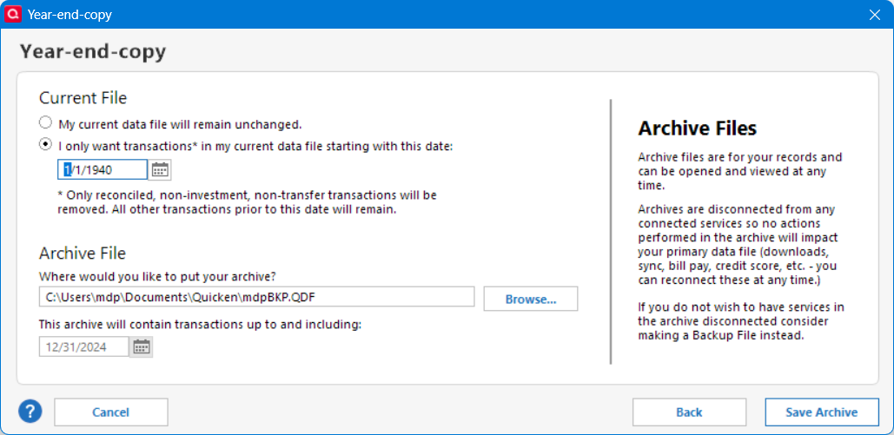Click 'Where would you like to put your archive?' label
The width and height of the screenshot is (894, 435).
pos(158,276)
